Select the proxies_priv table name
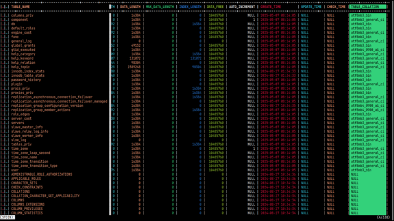The image size is (394, 221). (x=22, y=93)
